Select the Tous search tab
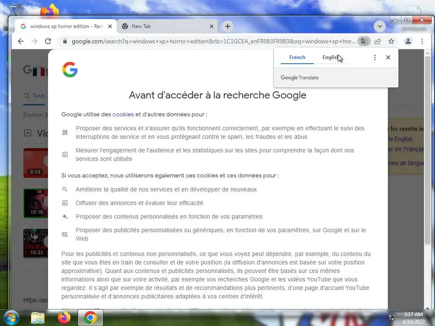The image size is (435, 326). [x=34, y=96]
